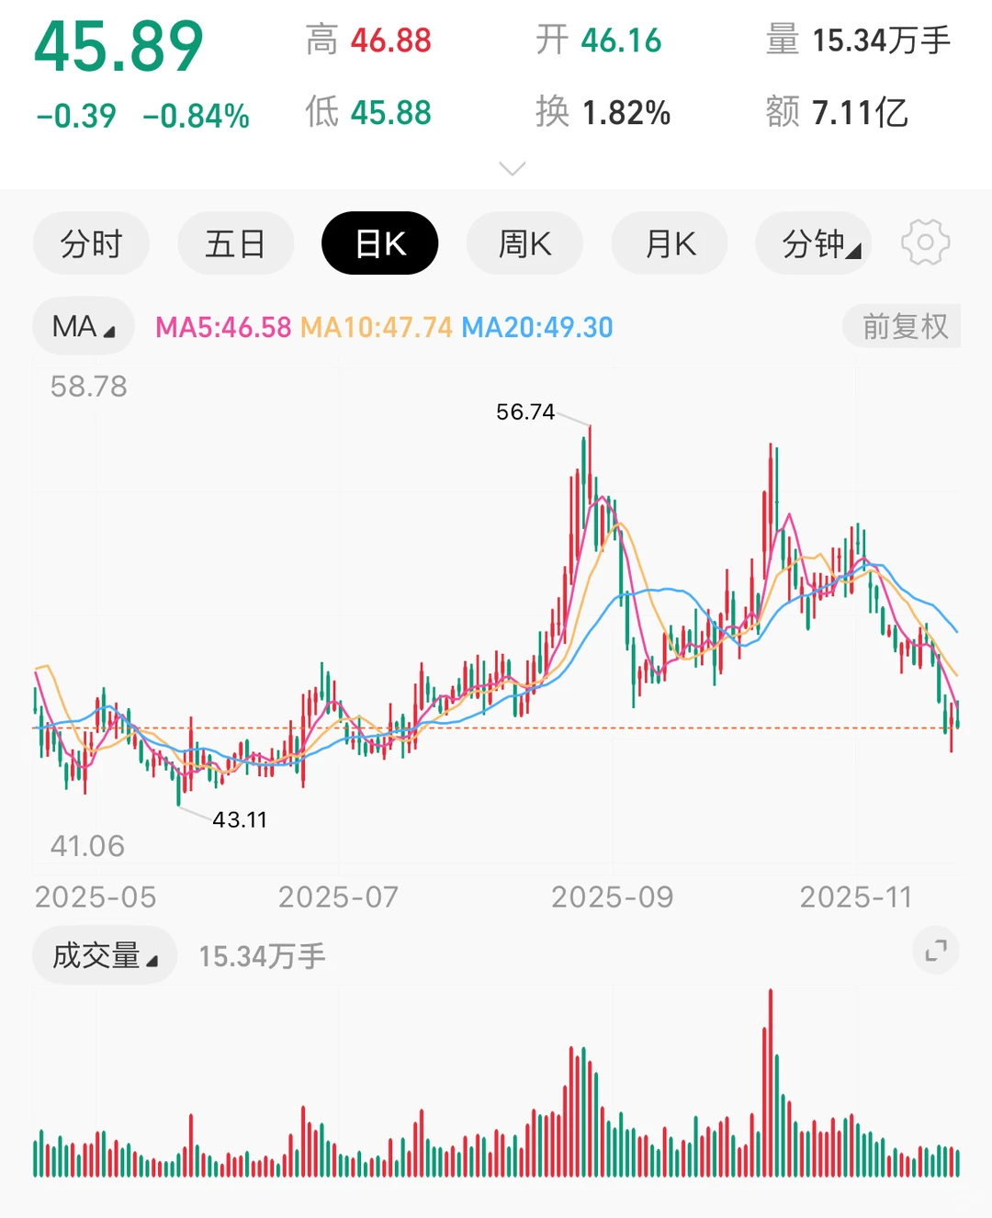Viewport: 992px width, 1218px height.
Task: Collapse quote details with the chevron
Action: pyautogui.click(x=512, y=167)
